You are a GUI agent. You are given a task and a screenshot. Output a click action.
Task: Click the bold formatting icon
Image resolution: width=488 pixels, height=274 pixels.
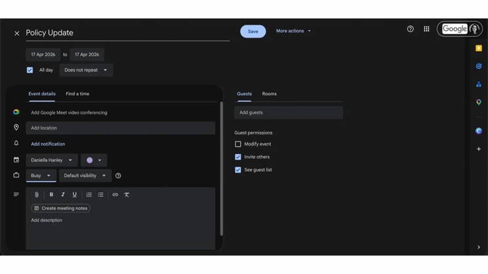point(51,195)
